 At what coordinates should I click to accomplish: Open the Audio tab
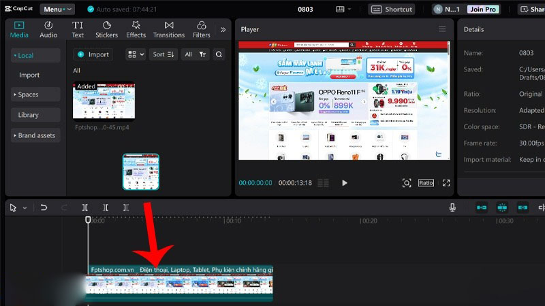point(48,29)
